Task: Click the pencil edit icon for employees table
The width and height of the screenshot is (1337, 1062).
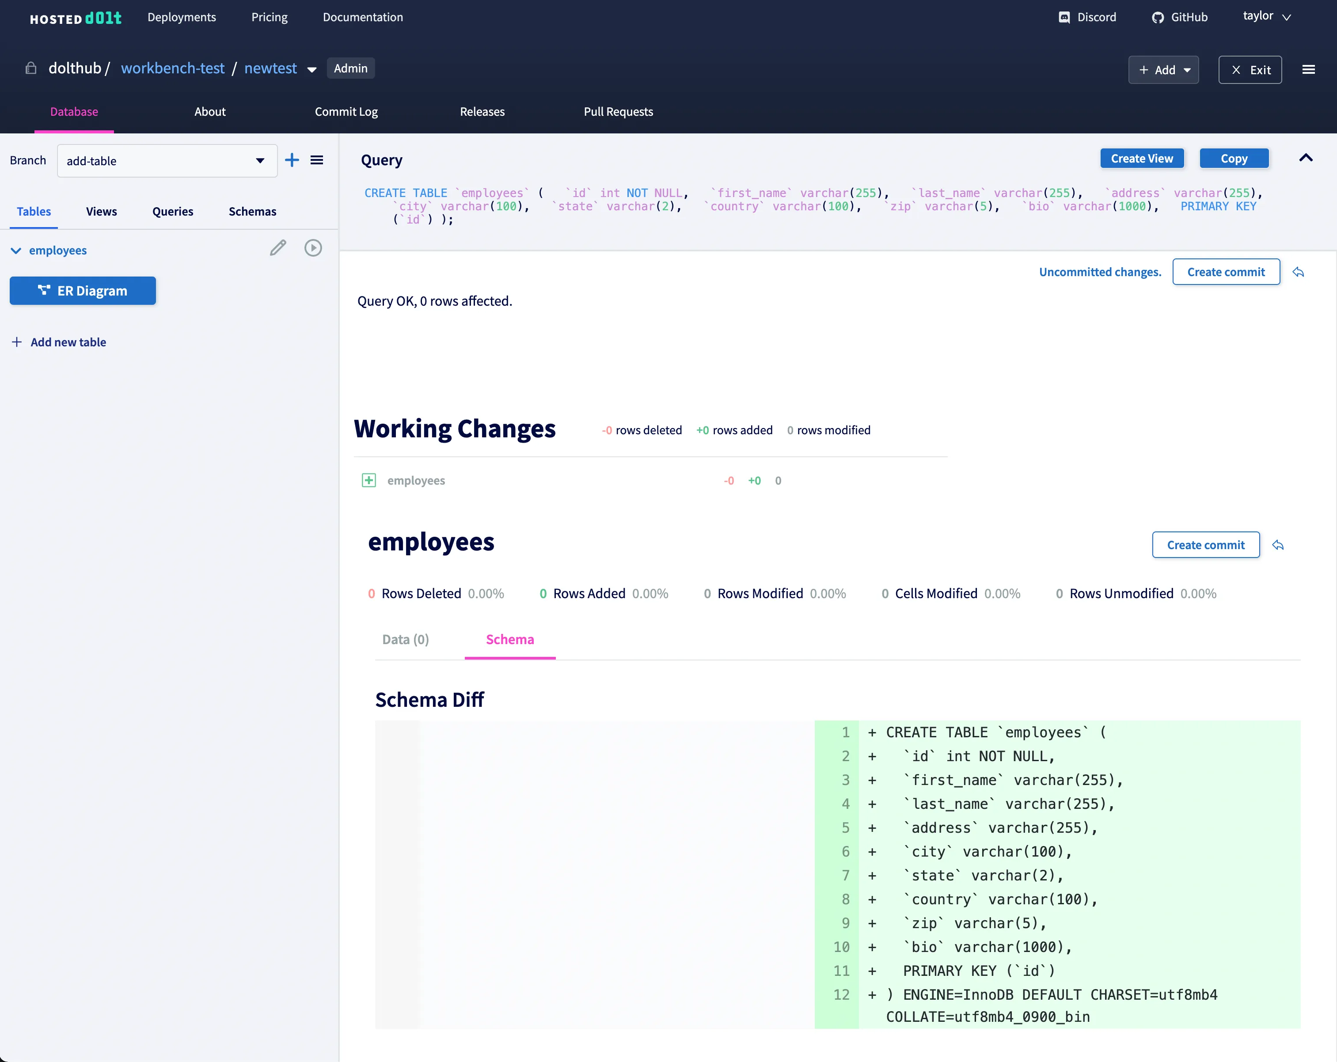Action: click(x=278, y=249)
